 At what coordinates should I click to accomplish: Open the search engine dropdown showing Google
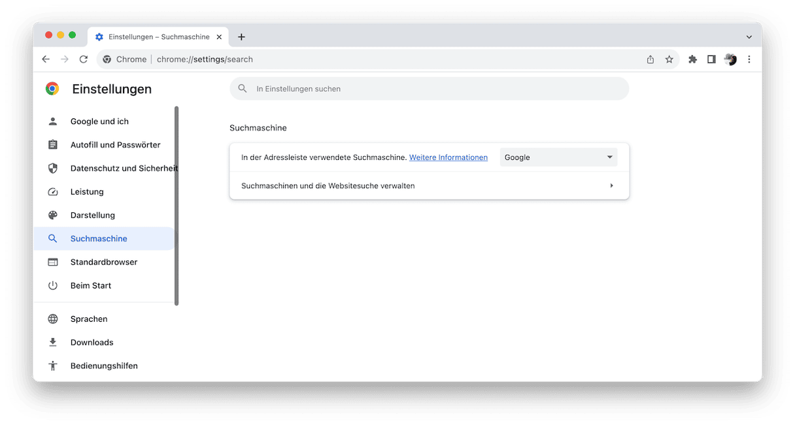(x=558, y=157)
